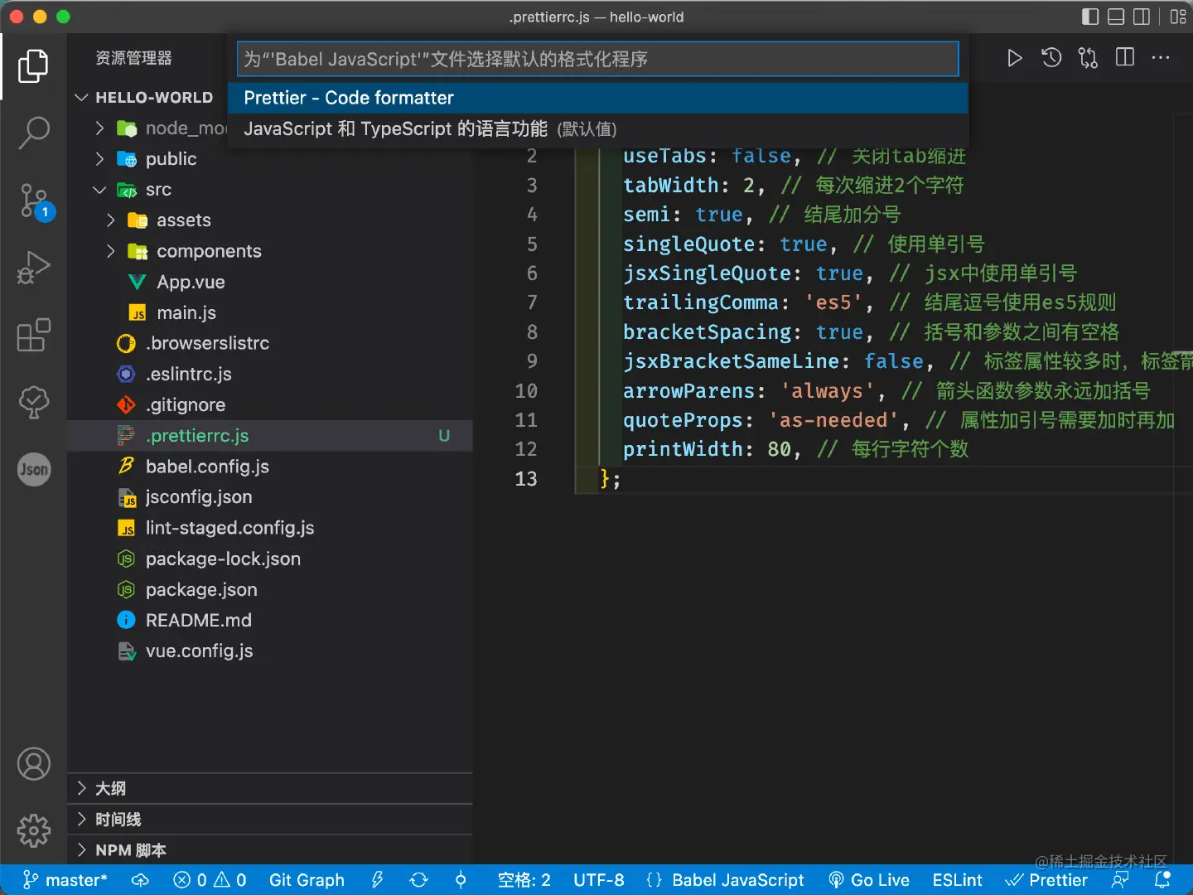Start Go Live server

pyautogui.click(x=869, y=880)
